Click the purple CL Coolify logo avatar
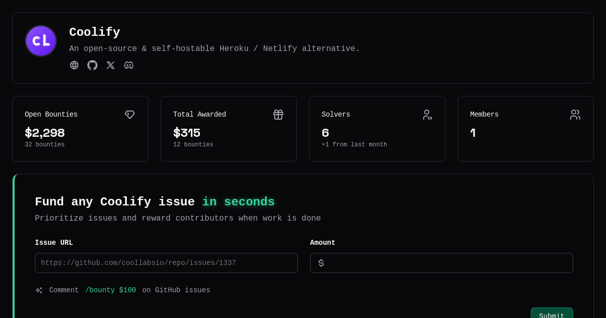The image size is (606, 318). tap(41, 41)
